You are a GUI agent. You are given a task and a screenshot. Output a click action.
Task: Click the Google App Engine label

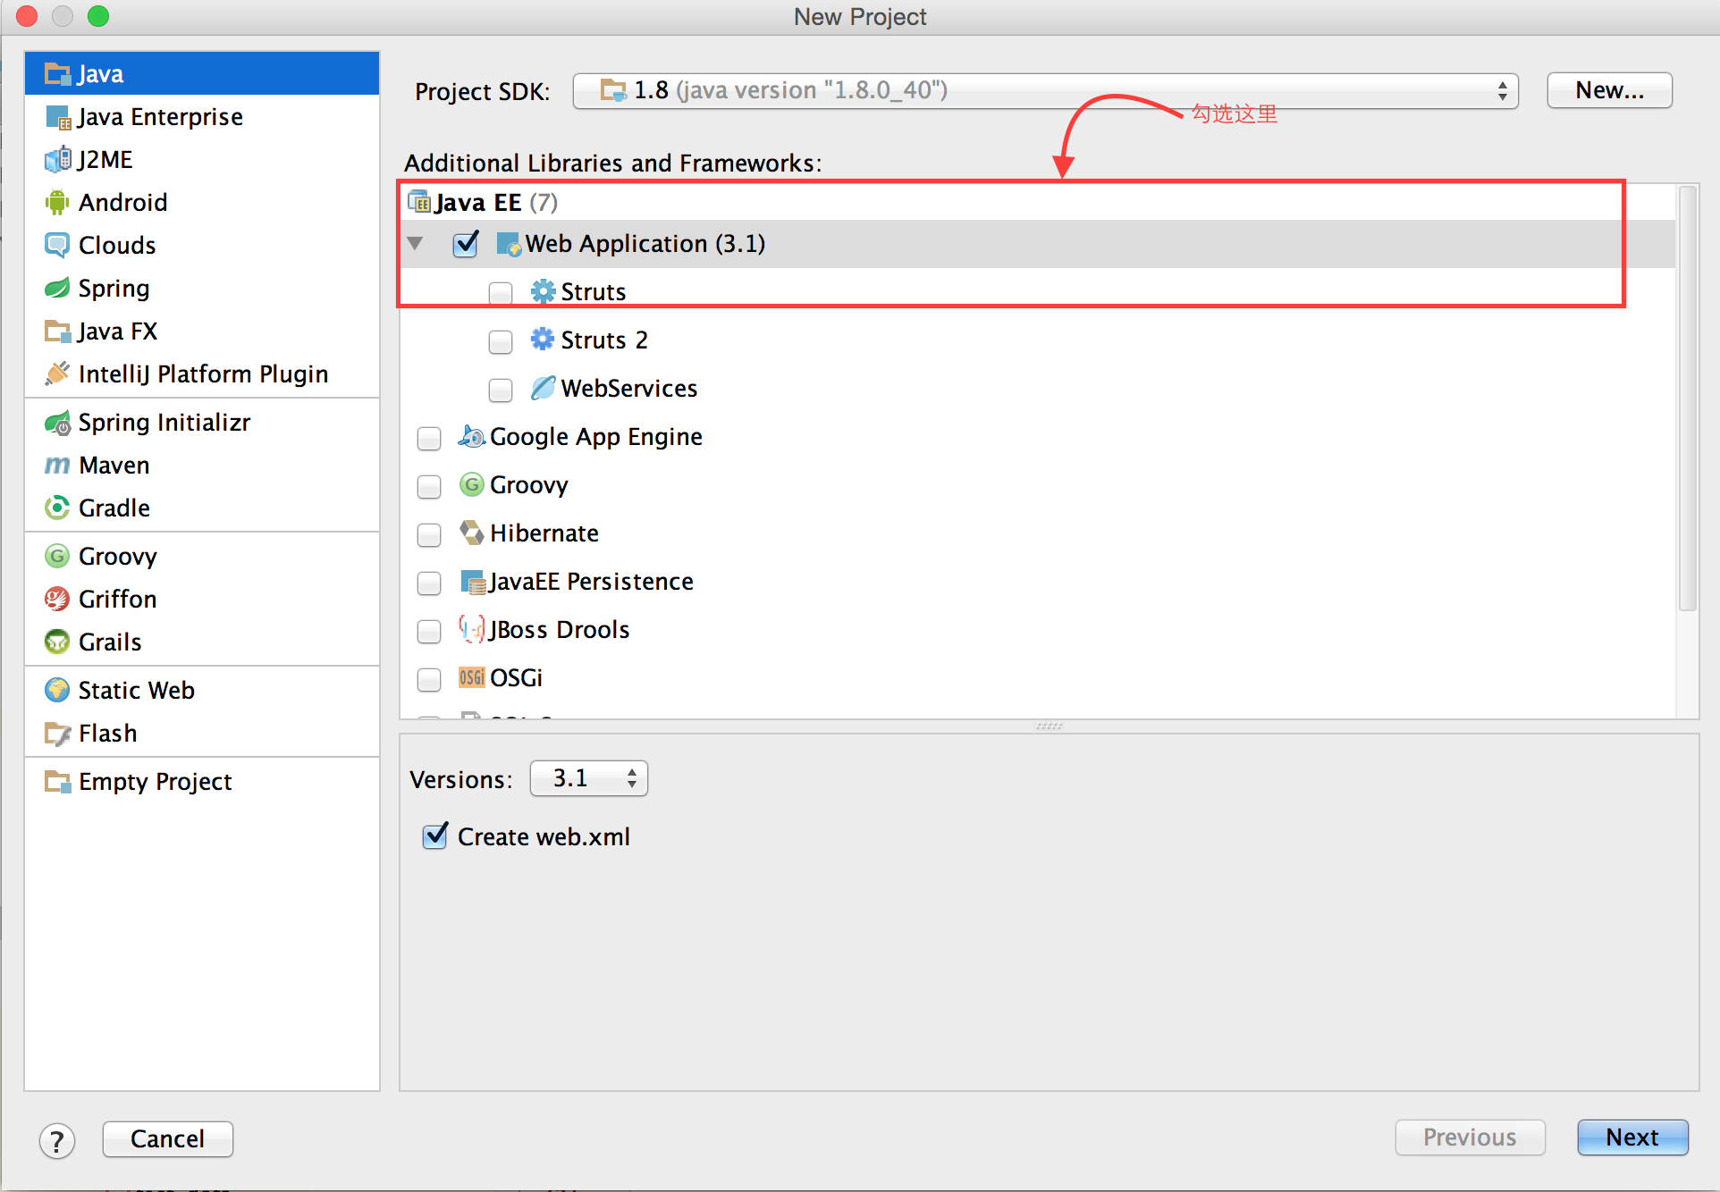click(595, 437)
